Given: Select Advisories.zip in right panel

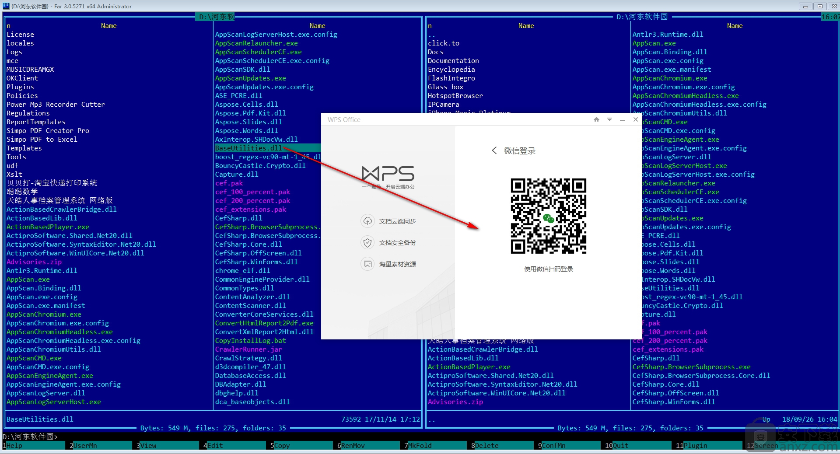Looking at the screenshot, I should (455, 402).
